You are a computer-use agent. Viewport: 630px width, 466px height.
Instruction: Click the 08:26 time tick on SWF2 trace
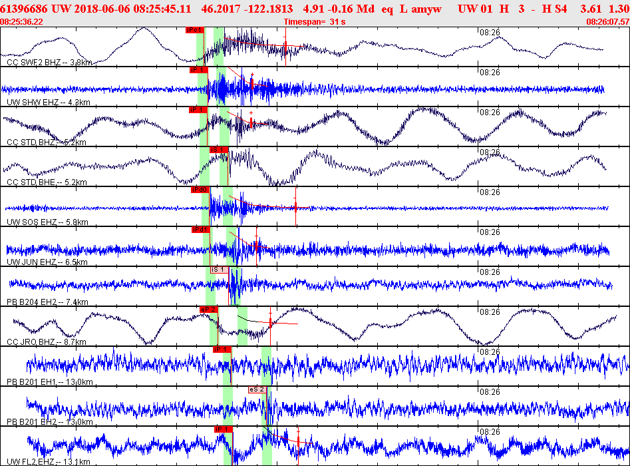coord(490,33)
